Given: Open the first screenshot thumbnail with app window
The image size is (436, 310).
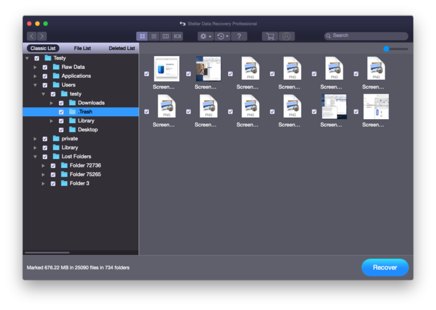Looking at the screenshot, I should [x=166, y=69].
